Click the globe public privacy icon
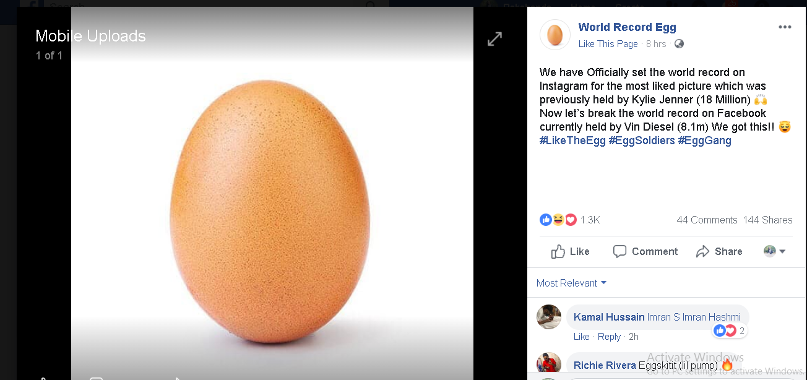Screen dimensions: 807x380 click(679, 44)
